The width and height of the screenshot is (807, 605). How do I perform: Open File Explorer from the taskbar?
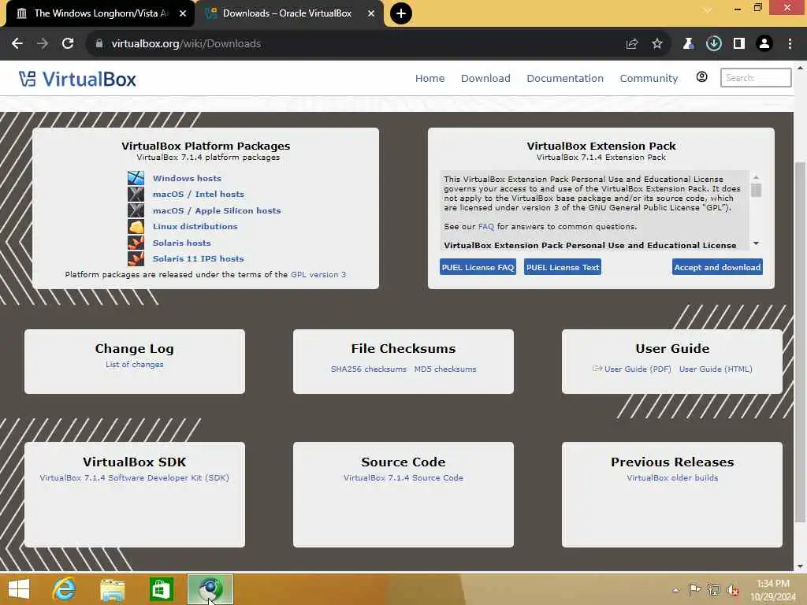click(112, 589)
